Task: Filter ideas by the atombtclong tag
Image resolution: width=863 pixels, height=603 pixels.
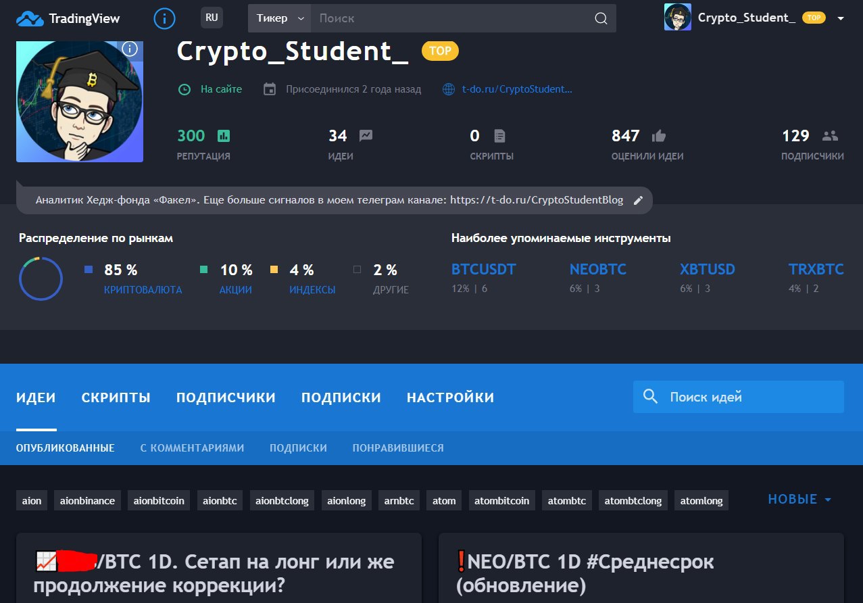Action: click(633, 501)
